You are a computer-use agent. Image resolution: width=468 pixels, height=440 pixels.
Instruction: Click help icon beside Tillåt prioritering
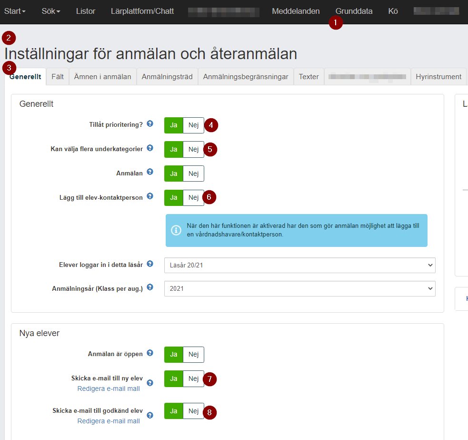coord(150,123)
